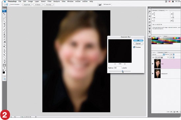
Task: Select the Path Selection tool
Action: [4, 55]
